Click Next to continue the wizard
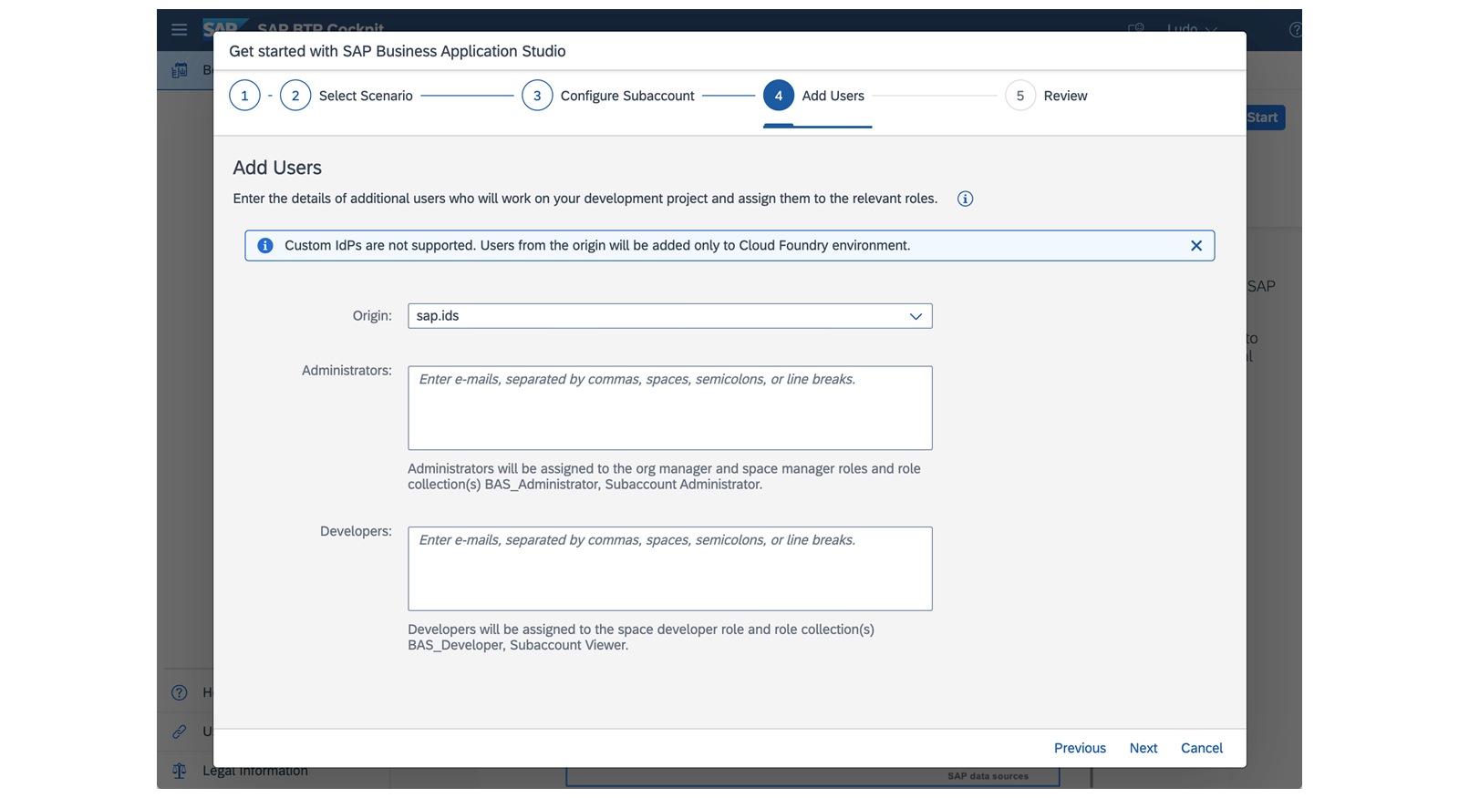This screenshot has width=1459, height=798. click(1143, 748)
